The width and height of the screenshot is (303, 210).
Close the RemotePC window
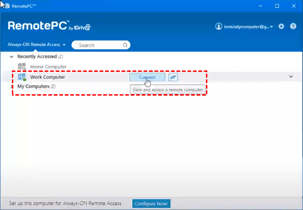(294, 6)
